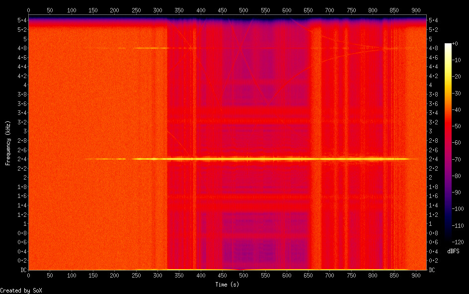Click the bright 2.4 kHz tone line at 500 s

pos(243,159)
